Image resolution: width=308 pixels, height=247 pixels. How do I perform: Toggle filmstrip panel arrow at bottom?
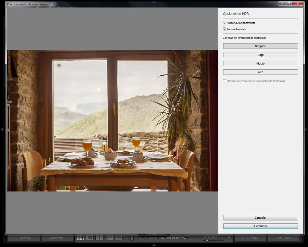tap(154, 245)
